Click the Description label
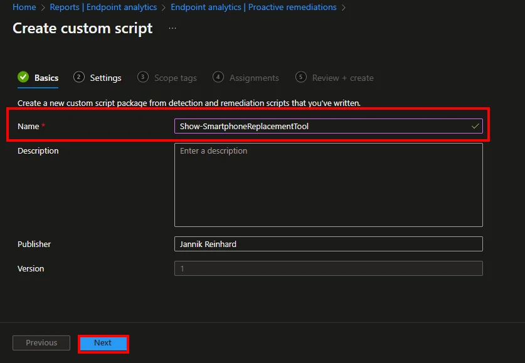This screenshot has height=363, width=525. (x=38, y=151)
